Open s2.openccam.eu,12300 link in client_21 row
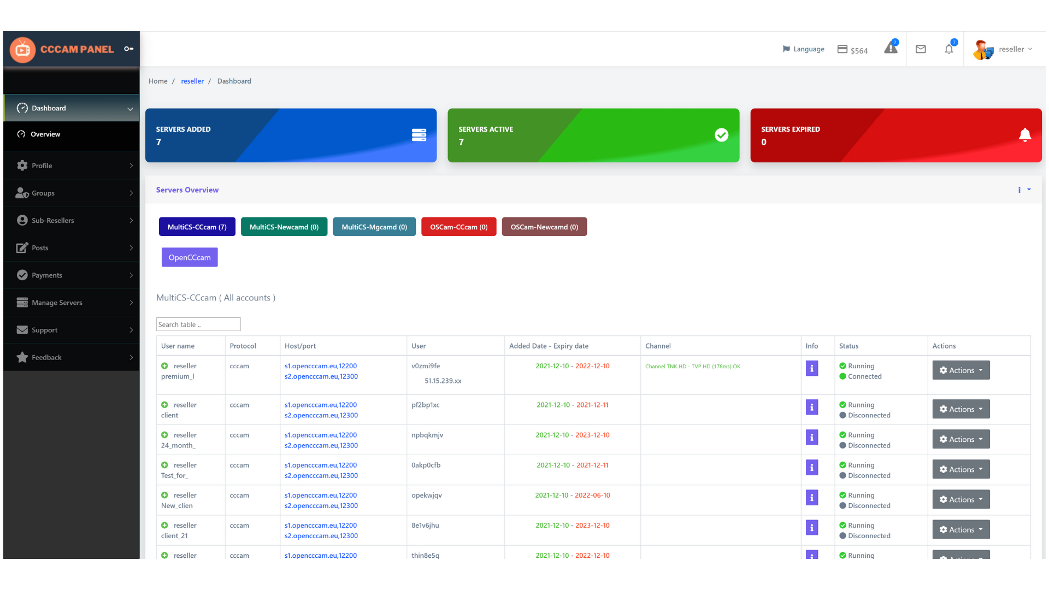The height and width of the screenshot is (590, 1049). (321, 536)
